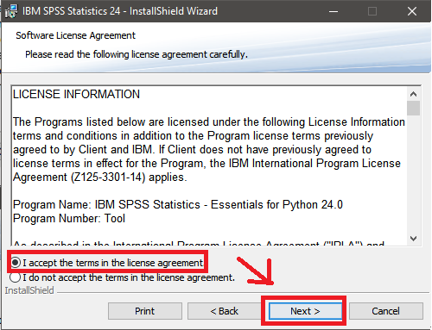
Task: Print the license agreement
Action: [145, 311]
